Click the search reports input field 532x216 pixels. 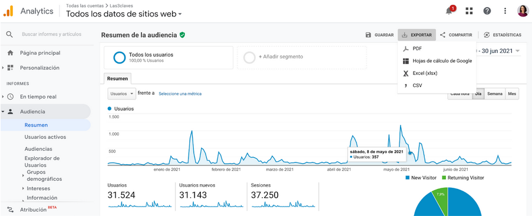(52, 34)
